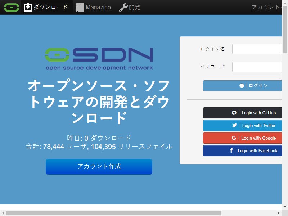Click the '78,444 ユーザ' statistics text
The image size is (288, 216).
tap(65, 147)
